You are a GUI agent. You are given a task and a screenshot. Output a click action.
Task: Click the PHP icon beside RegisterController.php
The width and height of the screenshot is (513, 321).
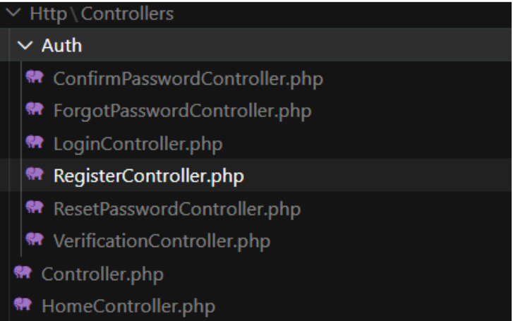click(x=32, y=176)
